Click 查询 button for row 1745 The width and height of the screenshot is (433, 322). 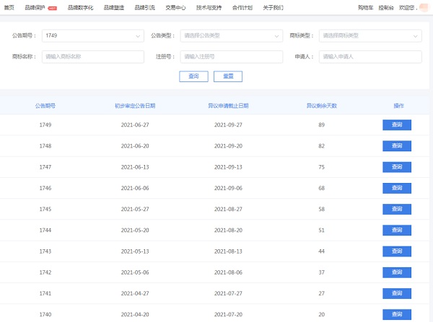coord(397,209)
